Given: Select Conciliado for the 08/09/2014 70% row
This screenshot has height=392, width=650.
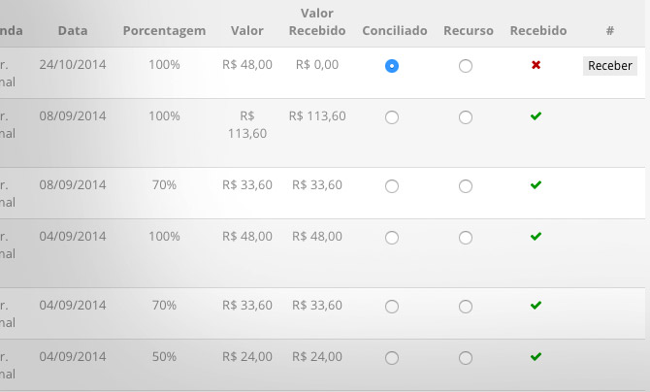Looking at the screenshot, I should point(392,186).
